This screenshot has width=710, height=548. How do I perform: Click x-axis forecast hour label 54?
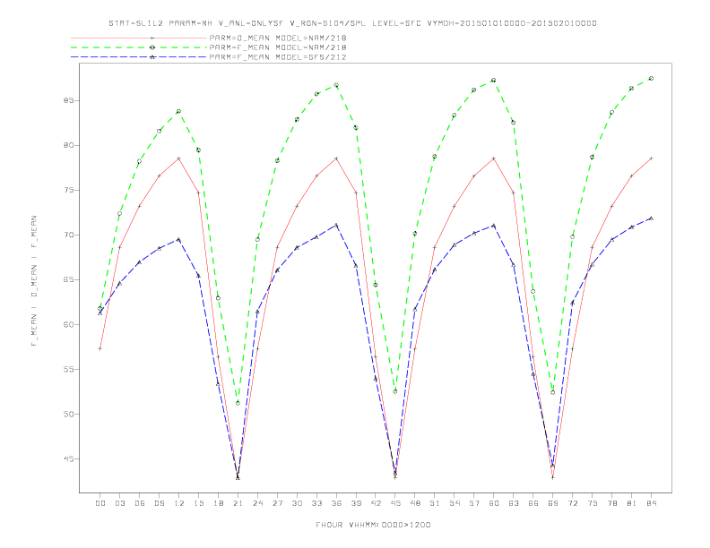[x=455, y=503]
